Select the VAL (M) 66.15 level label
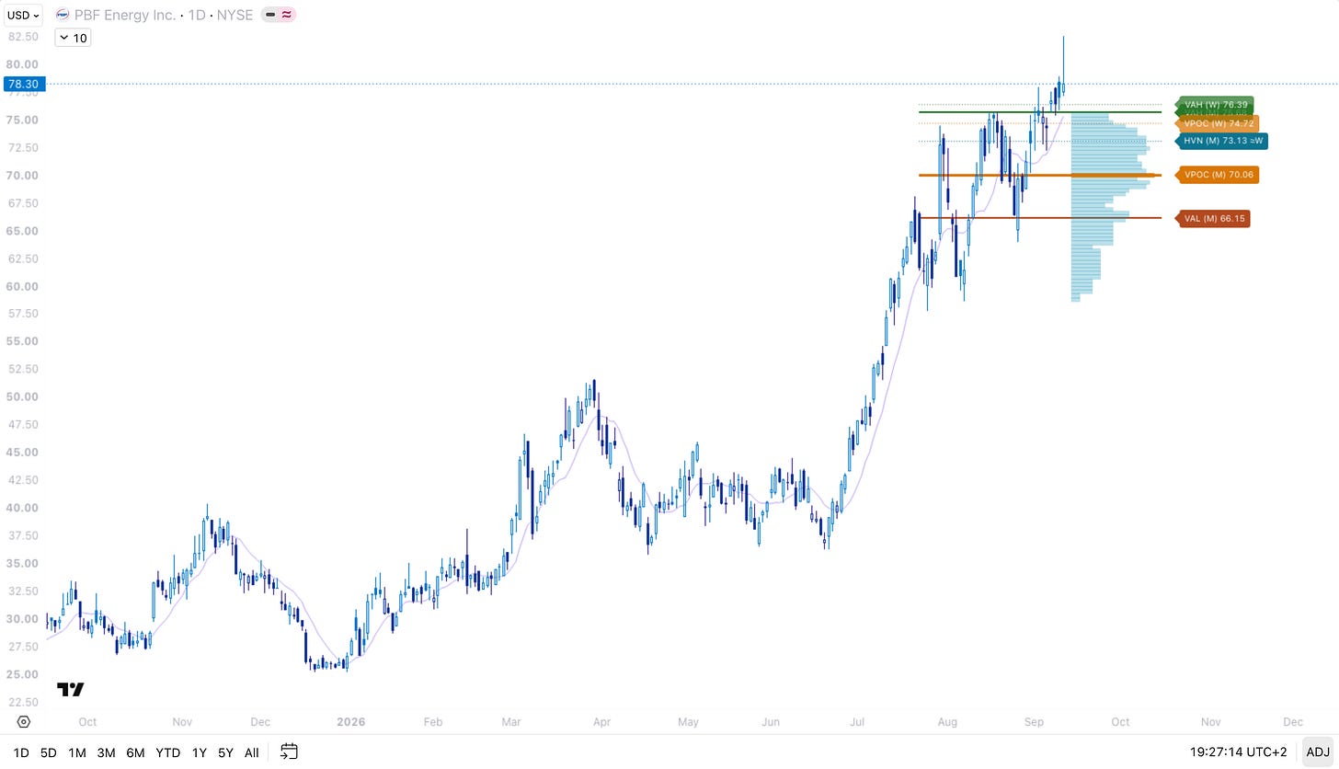 click(1214, 218)
